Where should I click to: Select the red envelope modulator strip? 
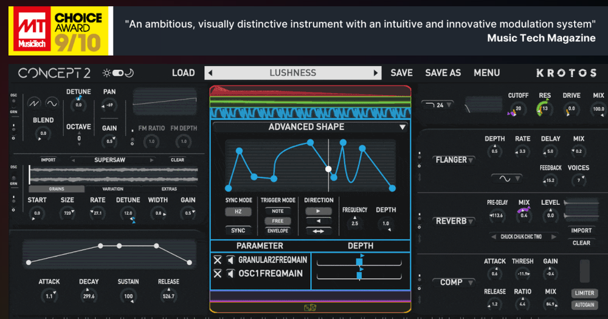[310, 91]
